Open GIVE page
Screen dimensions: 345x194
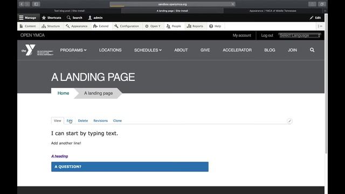(205, 50)
